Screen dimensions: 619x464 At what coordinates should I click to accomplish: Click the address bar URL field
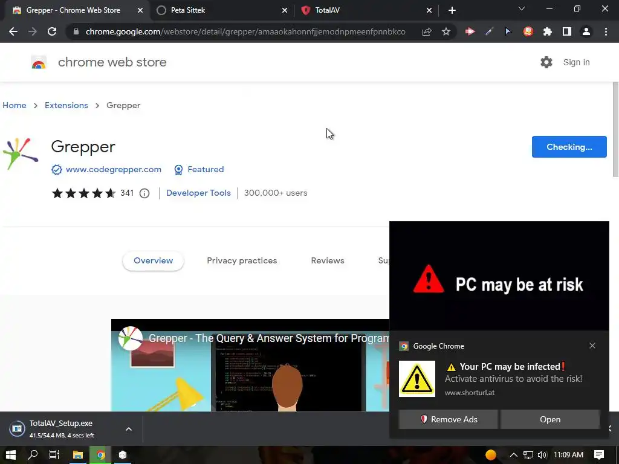[x=245, y=31]
